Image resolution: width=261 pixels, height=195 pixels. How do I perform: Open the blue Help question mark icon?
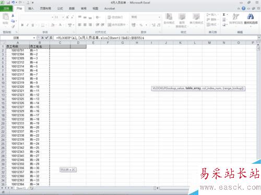pyautogui.click(x=244, y=8)
